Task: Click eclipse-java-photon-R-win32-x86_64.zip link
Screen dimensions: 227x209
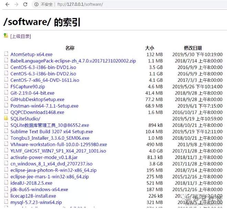Action: click(53, 170)
